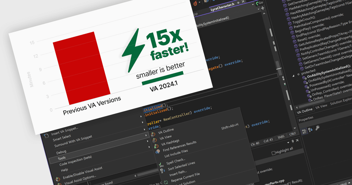Image resolution: width=352 pixels, height=185 pixels.
Task: Choose List Include Files menu item
Action: [x=176, y=153]
